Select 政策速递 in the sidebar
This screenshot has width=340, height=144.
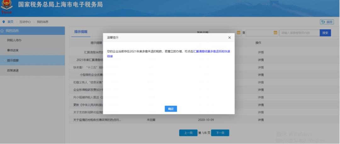click(x=13, y=71)
